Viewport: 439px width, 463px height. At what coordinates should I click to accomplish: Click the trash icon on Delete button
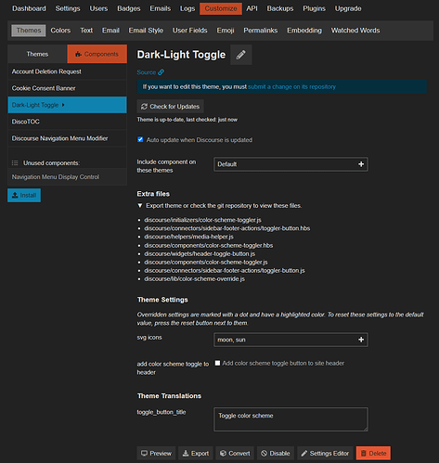[364, 454]
